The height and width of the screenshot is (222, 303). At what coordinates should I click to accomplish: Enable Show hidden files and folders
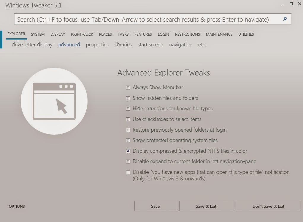tap(128, 98)
